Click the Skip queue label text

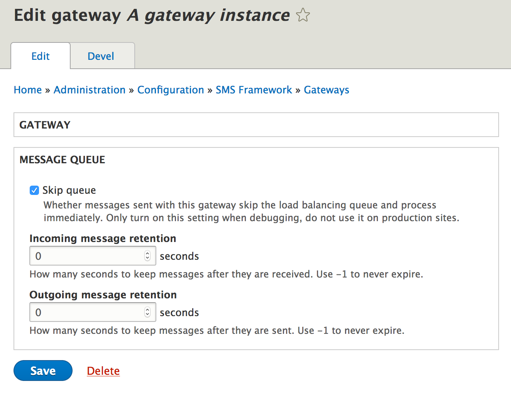pyautogui.click(x=69, y=190)
